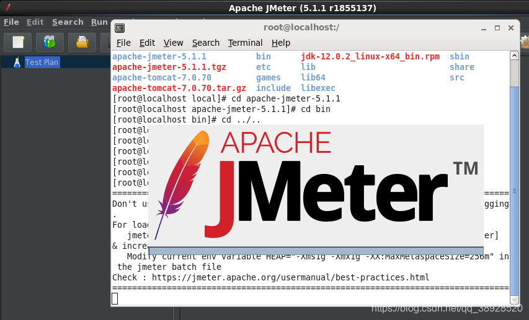Open the terminal File menu
Viewport: 529px width, 320px height.
[x=123, y=43]
